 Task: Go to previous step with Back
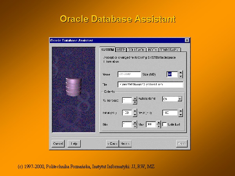112,144
